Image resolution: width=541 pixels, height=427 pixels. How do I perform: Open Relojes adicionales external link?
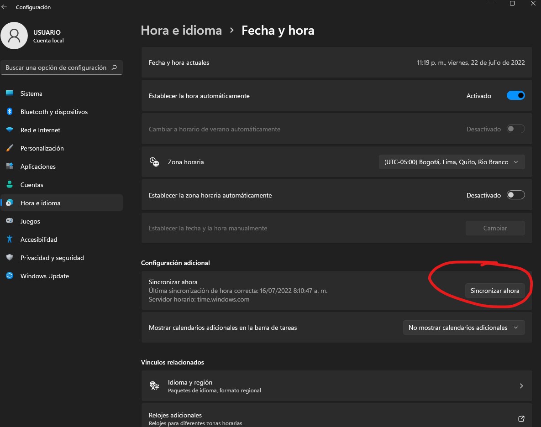pyautogui.click(x=521, y=419)
